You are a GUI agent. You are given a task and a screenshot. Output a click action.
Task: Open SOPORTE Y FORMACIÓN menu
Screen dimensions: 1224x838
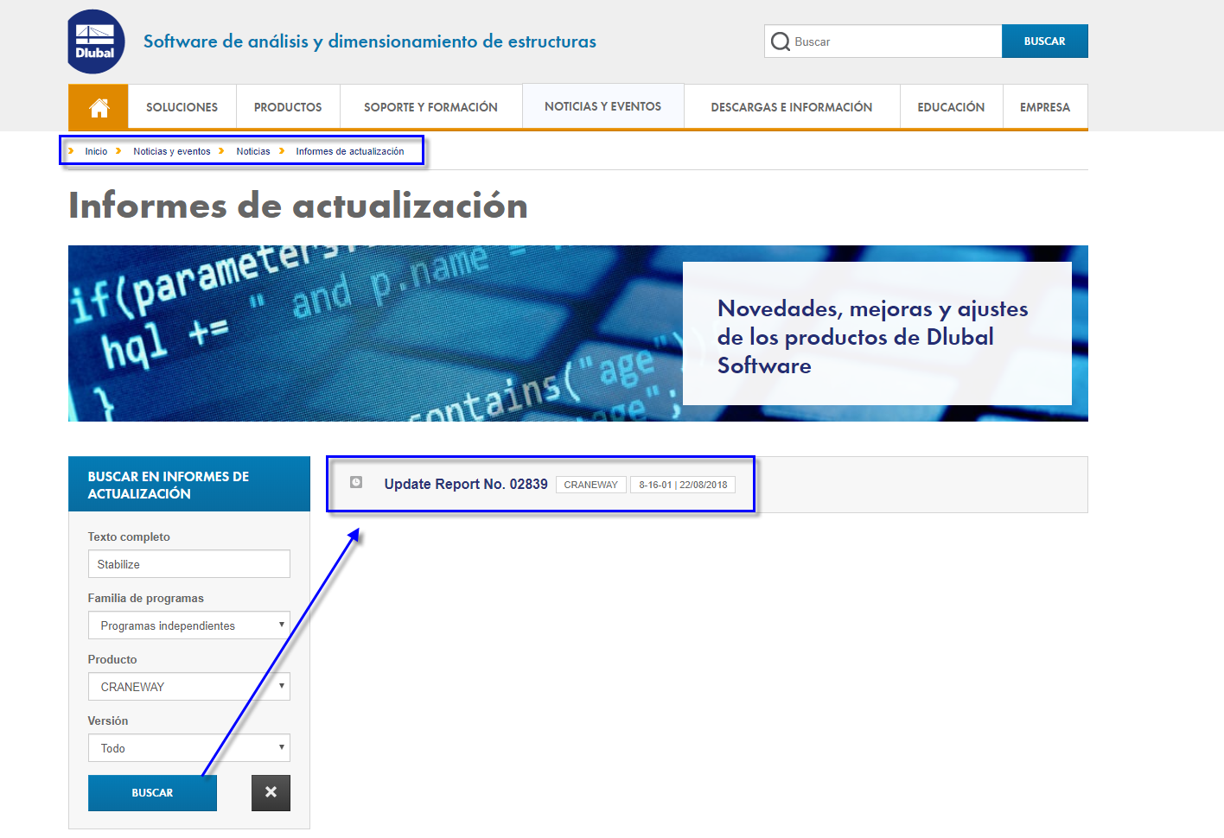(x=430, y=107)
